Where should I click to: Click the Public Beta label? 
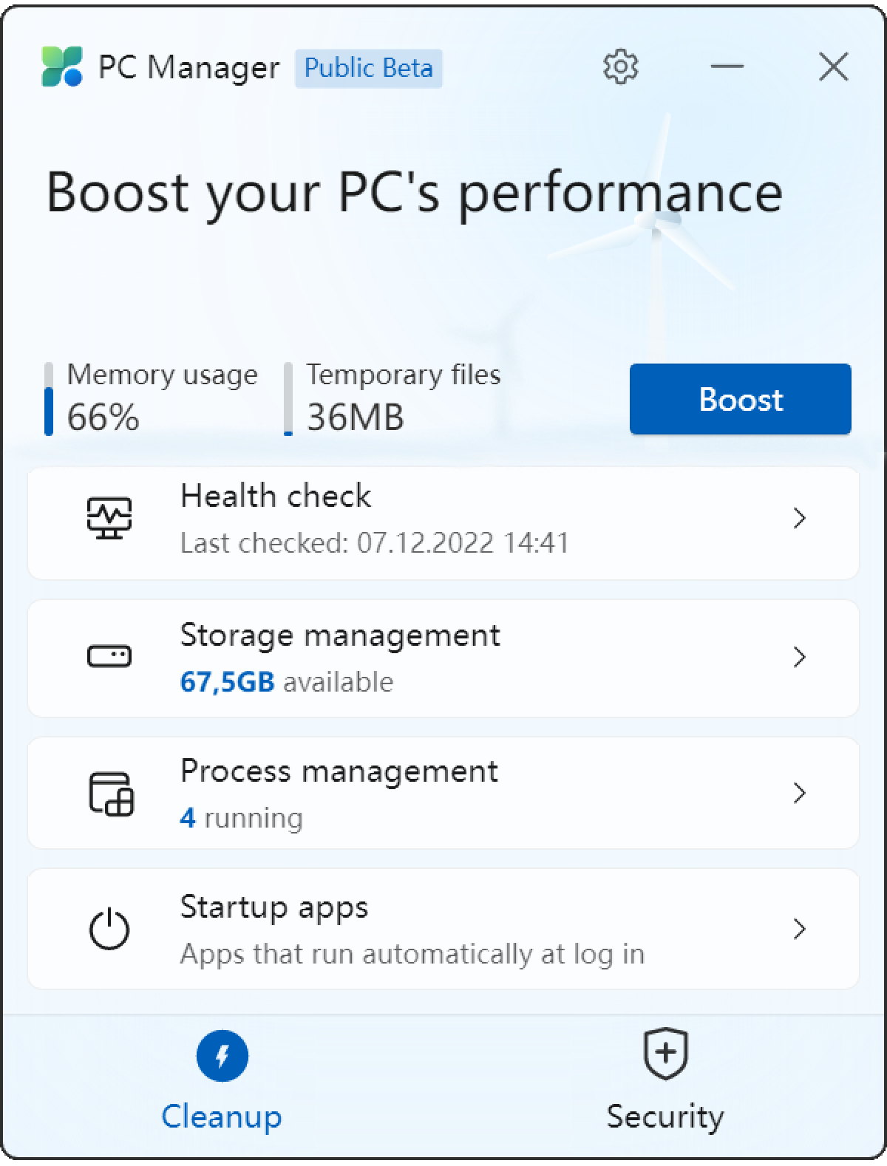click(x=367, y=68)
